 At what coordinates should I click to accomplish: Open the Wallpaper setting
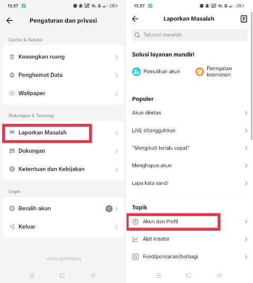(63, 93)
